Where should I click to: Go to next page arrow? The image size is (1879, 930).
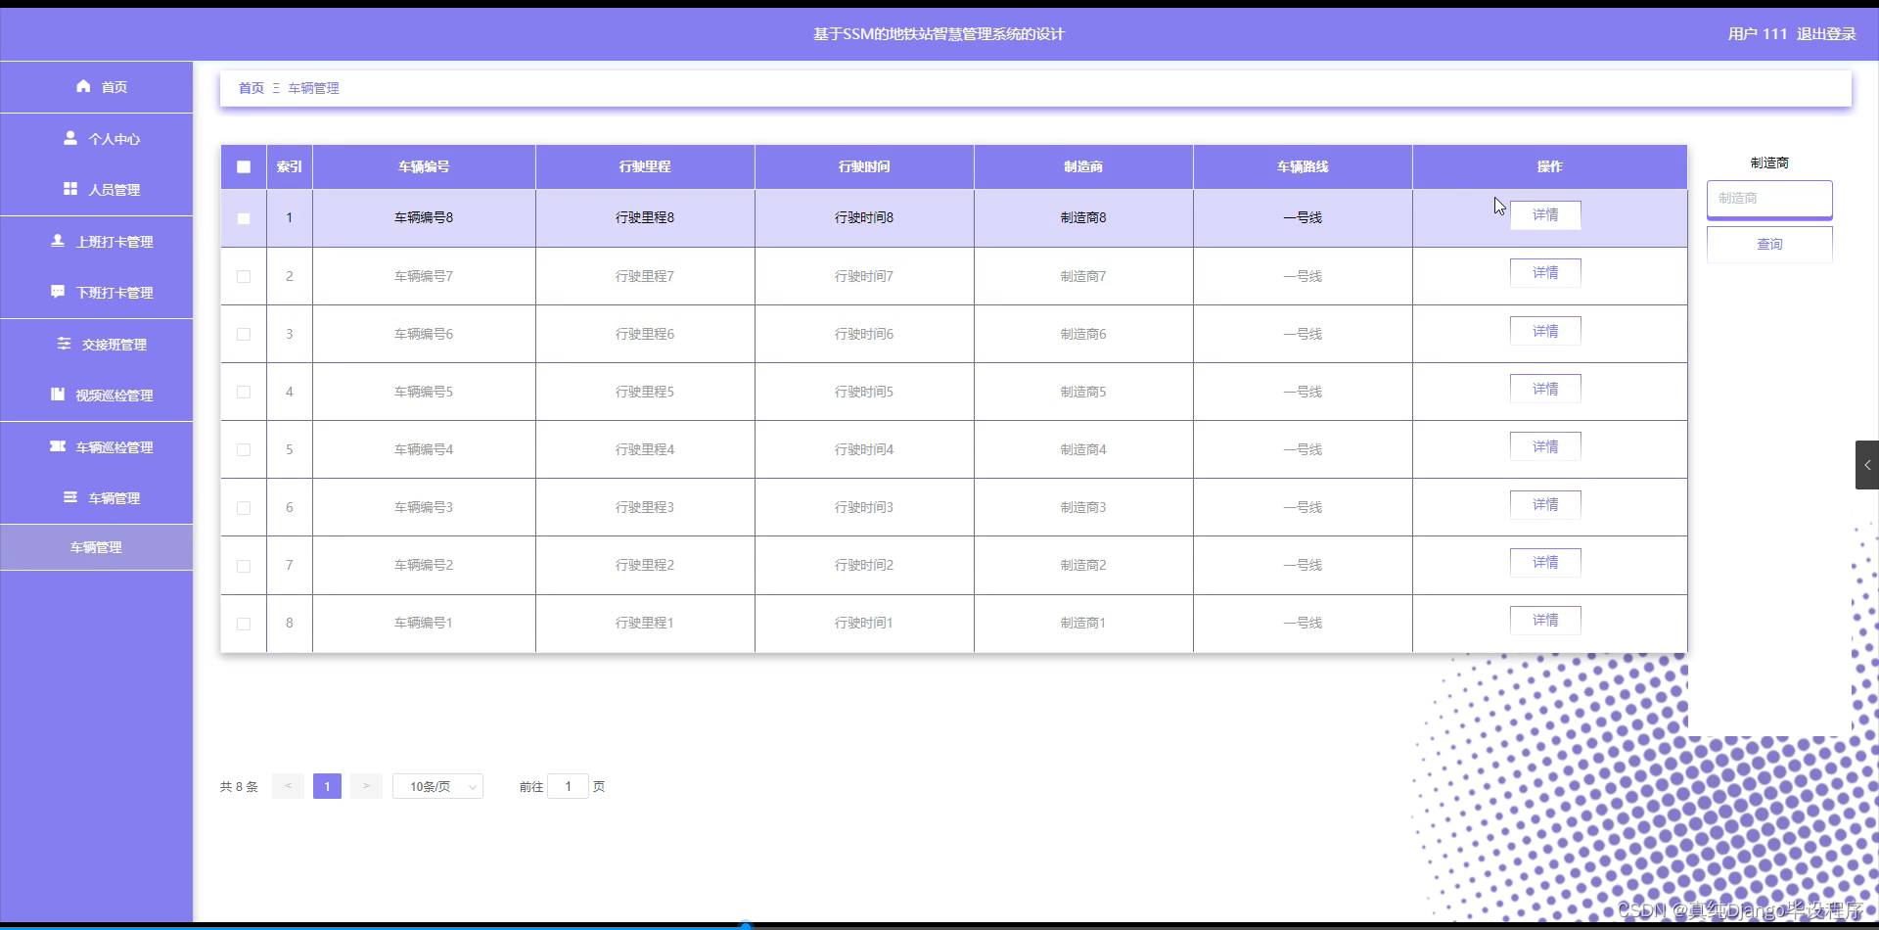tap(366, 786)
